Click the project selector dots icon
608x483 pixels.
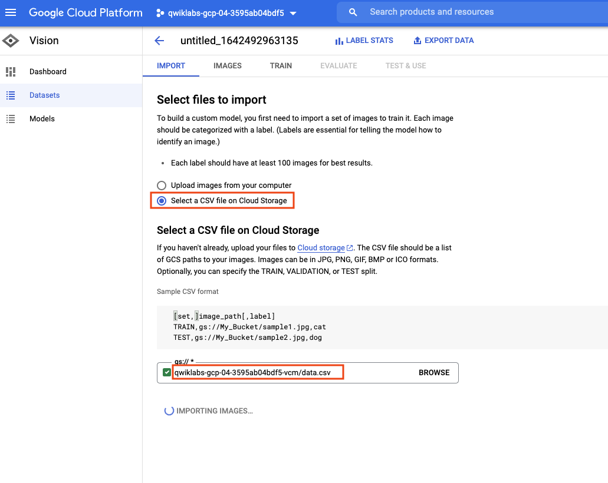[x=160, y=13]
